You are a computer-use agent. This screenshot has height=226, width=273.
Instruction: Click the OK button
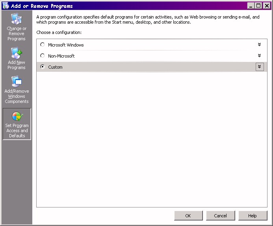[188, 215]
